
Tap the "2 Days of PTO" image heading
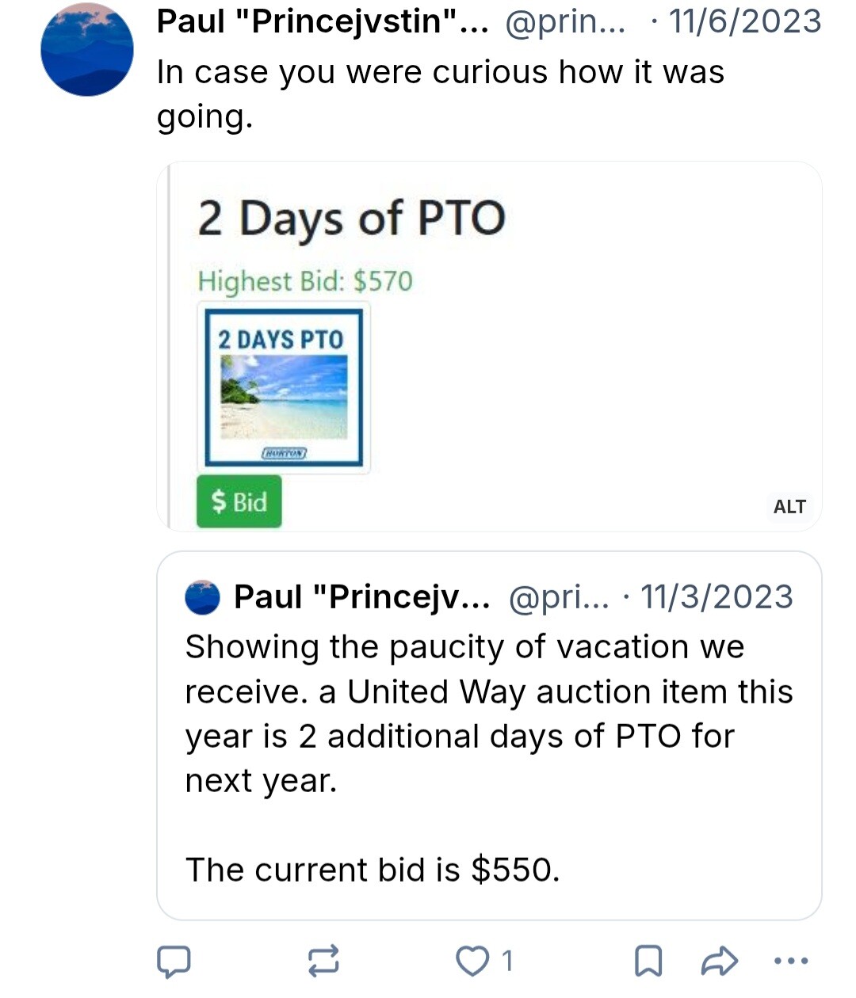(x=351, y=218)
